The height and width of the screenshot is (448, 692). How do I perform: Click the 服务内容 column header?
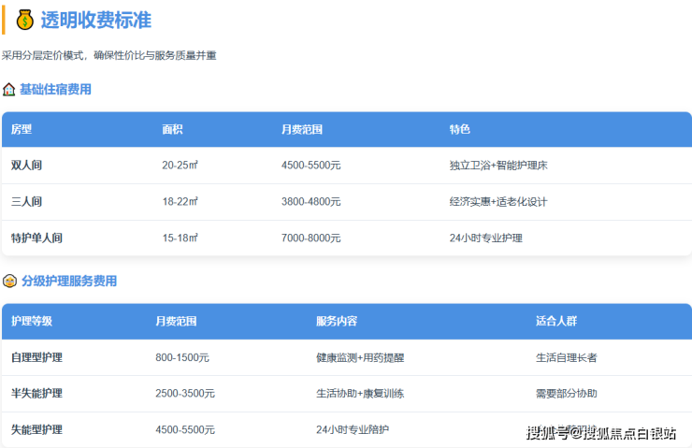pyautogui.click(x=337, y=321)
